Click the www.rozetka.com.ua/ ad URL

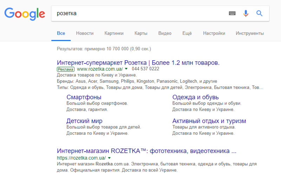100,69
